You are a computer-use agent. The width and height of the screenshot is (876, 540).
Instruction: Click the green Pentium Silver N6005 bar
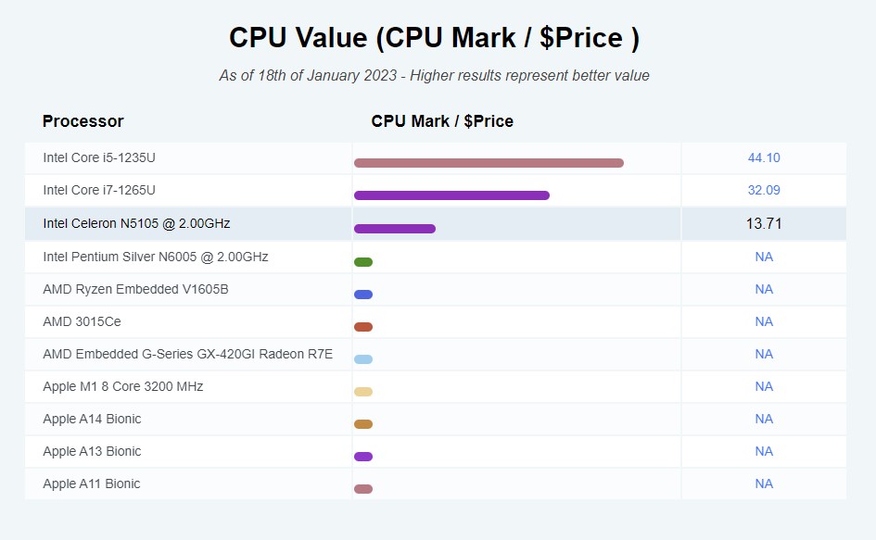pyautogui.click(x=363, y=262)
